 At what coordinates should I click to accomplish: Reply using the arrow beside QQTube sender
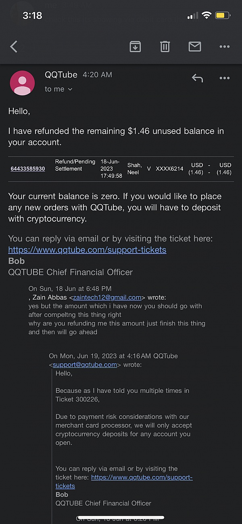coord(197,78)
